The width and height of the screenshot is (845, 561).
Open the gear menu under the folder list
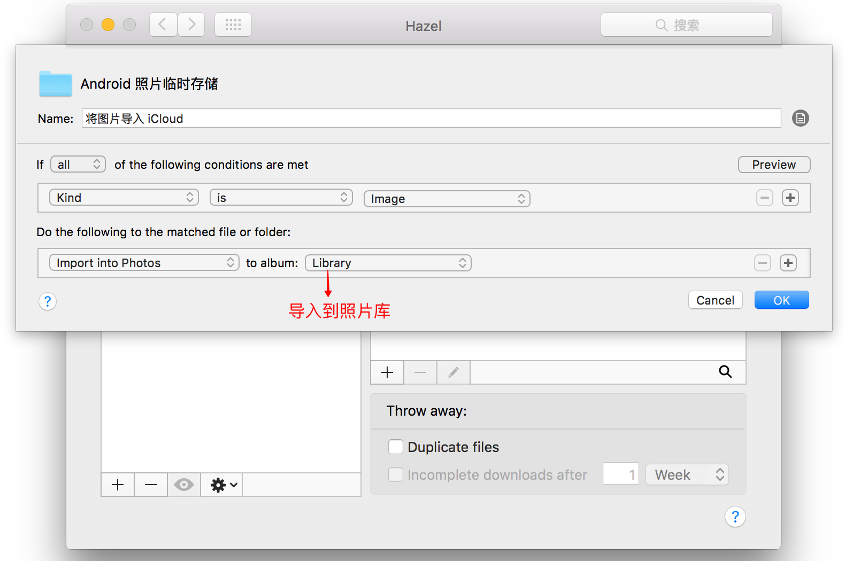(222, 485)
